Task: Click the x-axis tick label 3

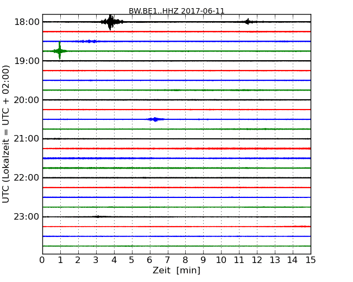Action: pyautogui.click(x=96, y=260)
